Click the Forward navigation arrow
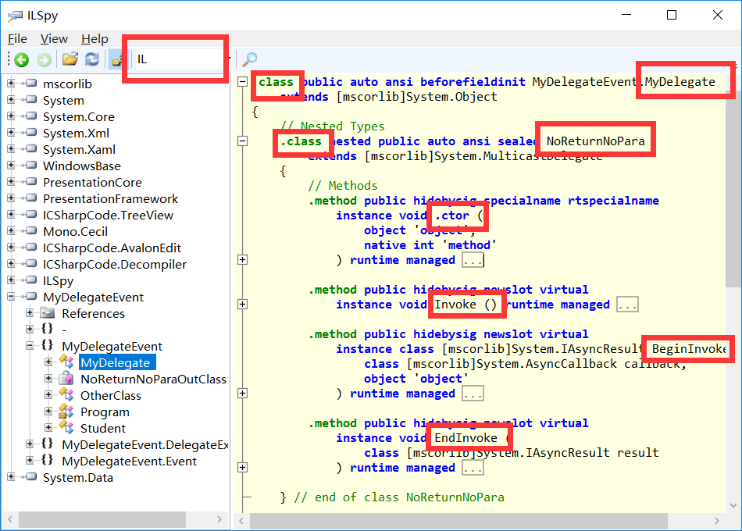 click(x=44, y=59)
